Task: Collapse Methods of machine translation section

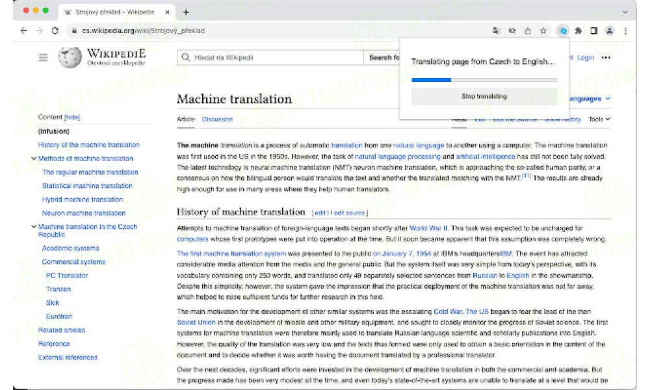Action: click(34, 159)
